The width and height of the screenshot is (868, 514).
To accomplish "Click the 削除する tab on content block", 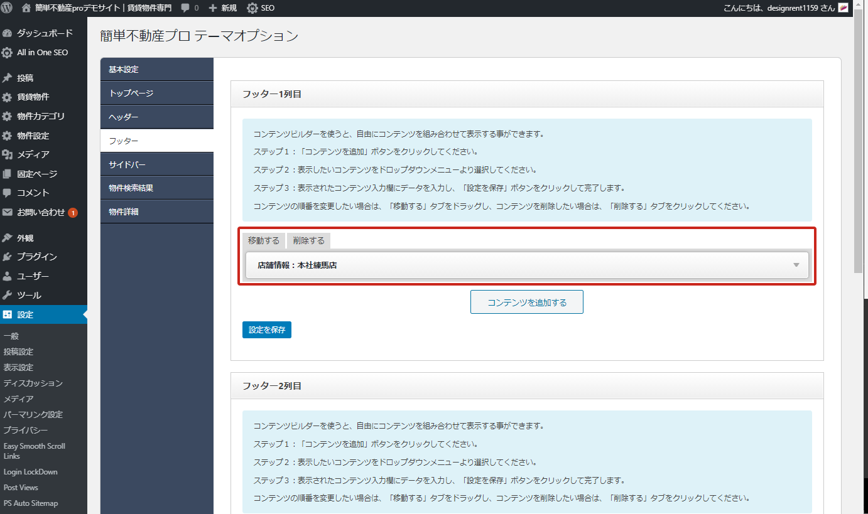I will coord(308,241).
